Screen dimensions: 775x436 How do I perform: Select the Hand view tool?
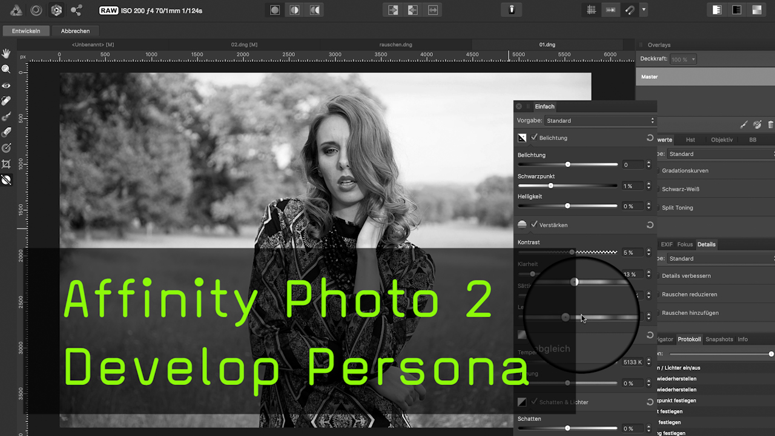coord(6,54)
